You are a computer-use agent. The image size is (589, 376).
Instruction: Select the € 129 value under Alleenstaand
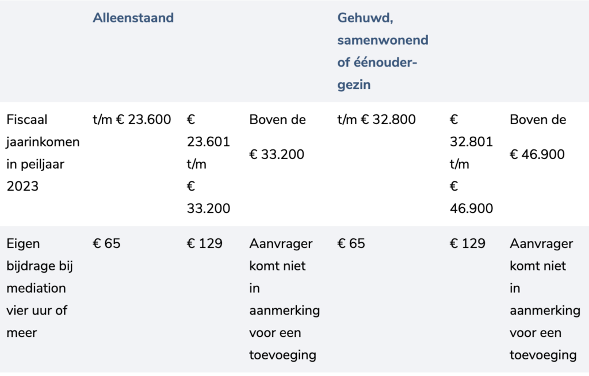click(204, 243)
